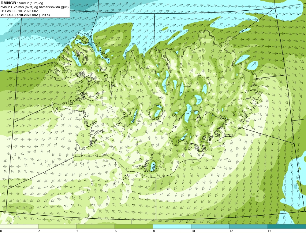Pick the 4–6 m/s light green swatch
306x233 pixels.
point(95,226)
